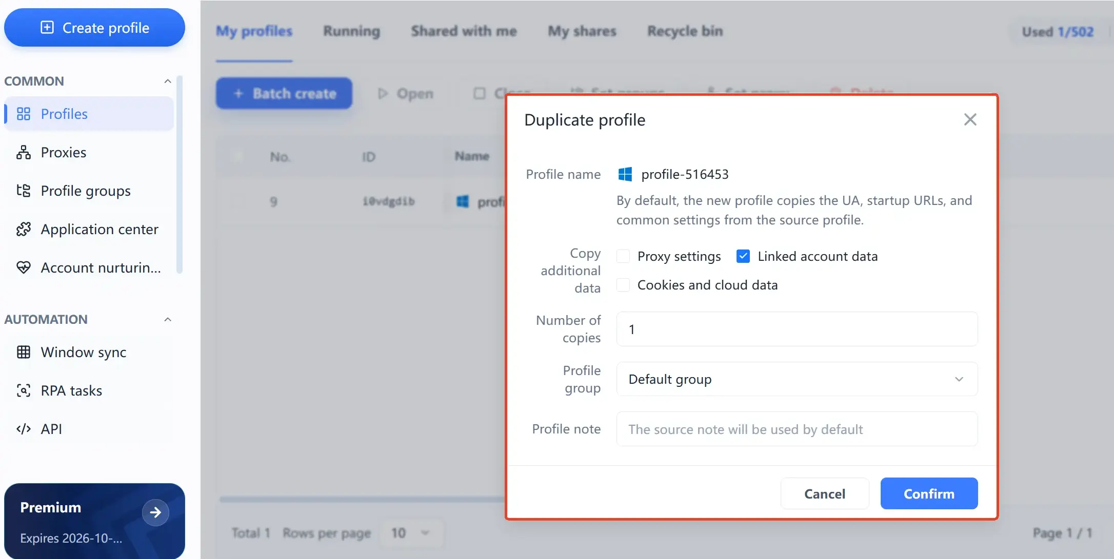Open the Profiles sidebar item
This screenshot has width=1114, height=559.
coord(89,114)
